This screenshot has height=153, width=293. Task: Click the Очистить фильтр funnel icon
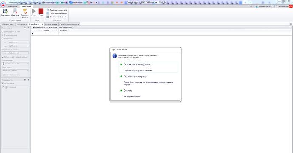25,11
